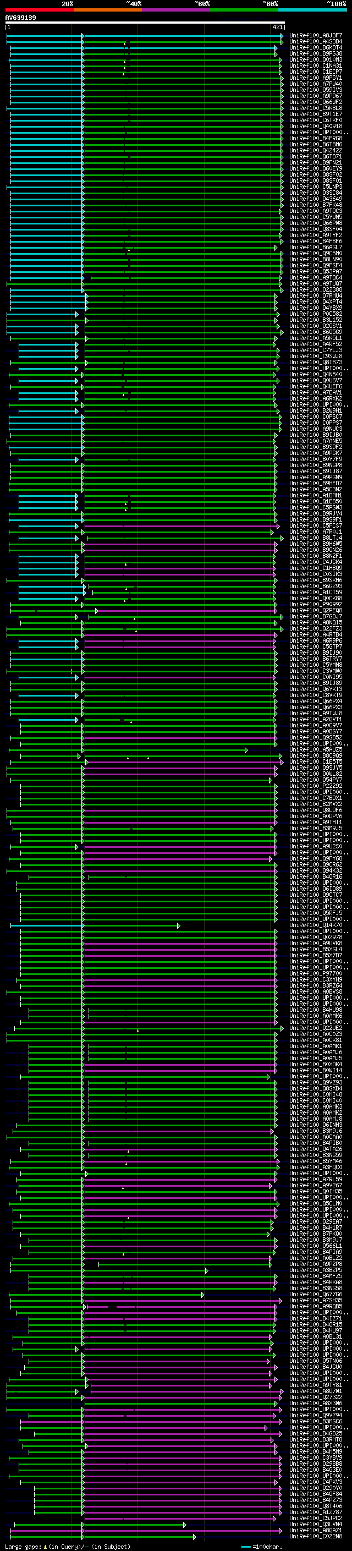
Task: Select the UniRef100_A7EAV1 label
Action: tap(316, 393)
